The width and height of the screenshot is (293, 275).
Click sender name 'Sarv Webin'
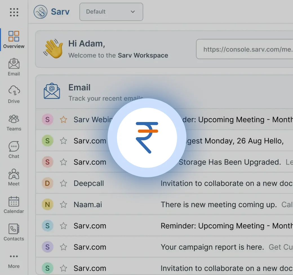click(x=93, y=119)
